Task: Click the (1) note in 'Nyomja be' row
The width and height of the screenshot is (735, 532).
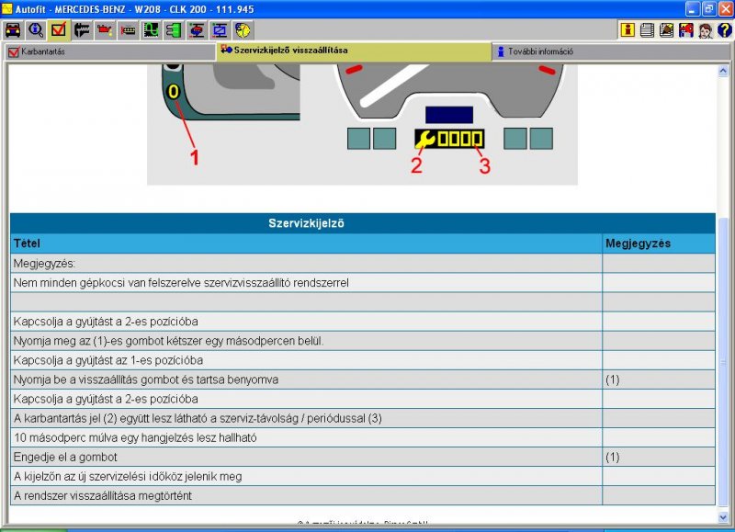Action: pos(612,379)
